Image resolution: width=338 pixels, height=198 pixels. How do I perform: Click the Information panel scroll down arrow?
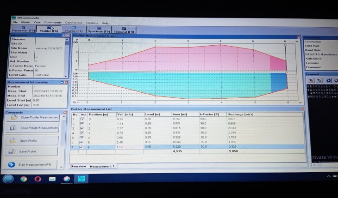(66, 76)
